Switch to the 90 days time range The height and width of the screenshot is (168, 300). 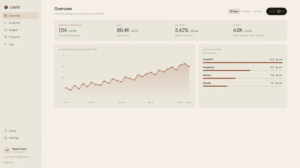pos(246,12)
